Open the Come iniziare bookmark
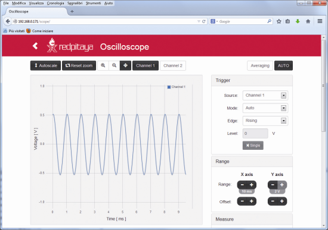 coord(40,31)
